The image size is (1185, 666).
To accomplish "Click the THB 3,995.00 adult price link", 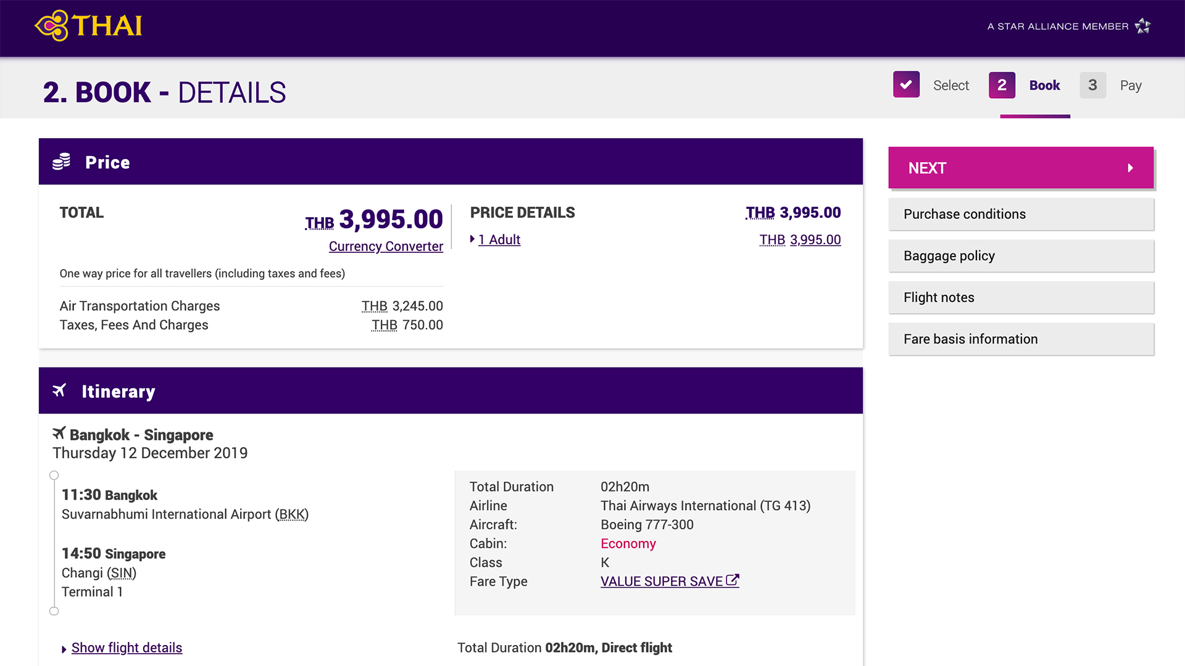I will pos(800,239).
